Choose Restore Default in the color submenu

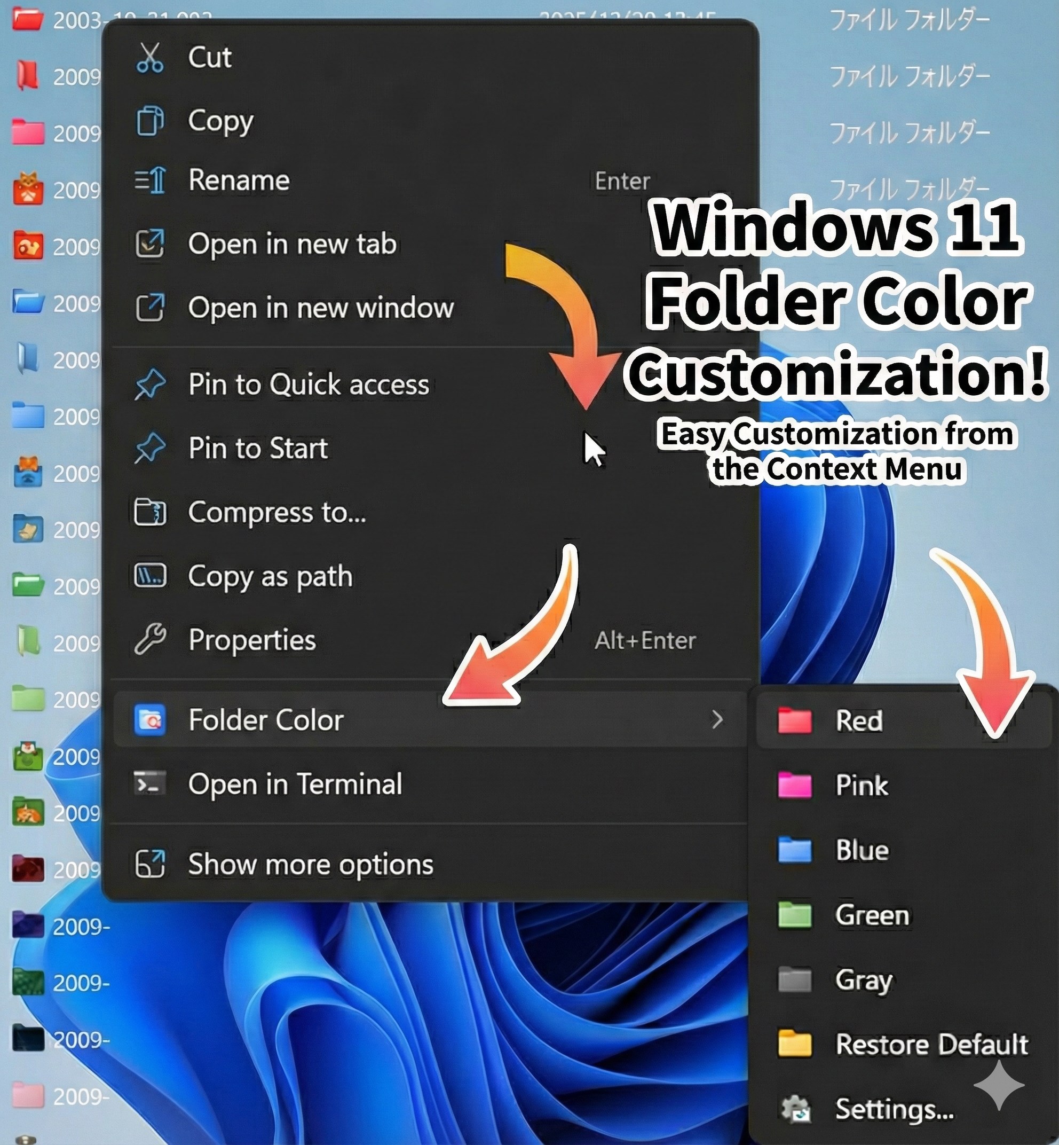pos(904,1045)
